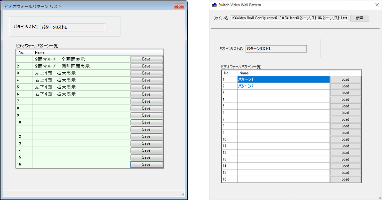Select the 右下4面 拡大表示 name cell
This screenshot has width=382, height=200.
81,94
